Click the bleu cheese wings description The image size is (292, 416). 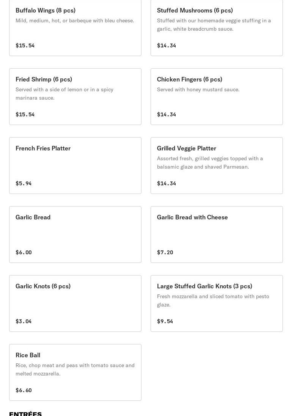tap(75, 20)
